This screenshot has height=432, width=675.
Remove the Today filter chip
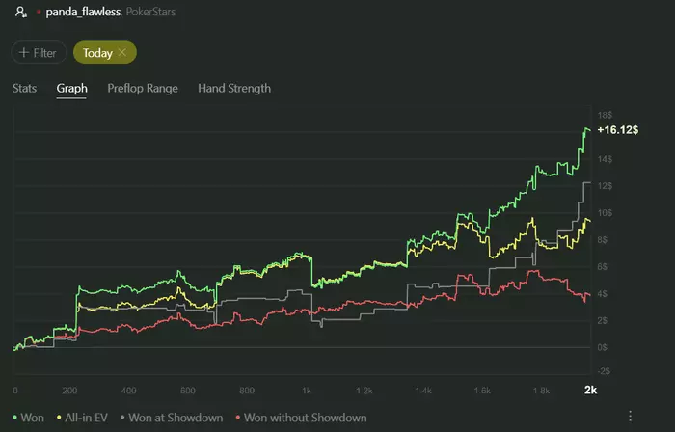(x=122, y=52)
